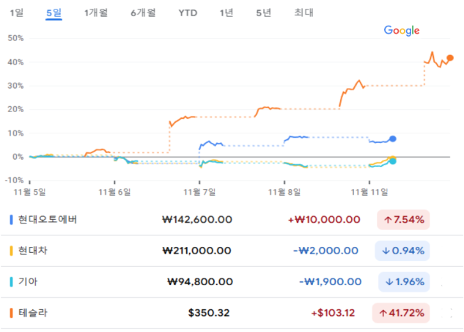
Task: Switch to the 1일 time range tab
Action: tap(17, 12)
